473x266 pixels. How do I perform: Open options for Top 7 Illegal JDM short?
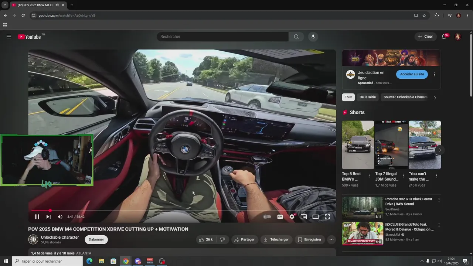403,176
